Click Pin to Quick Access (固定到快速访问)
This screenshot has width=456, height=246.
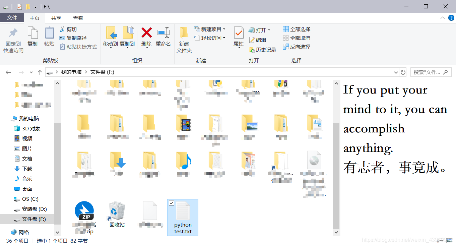coord(13,40)
